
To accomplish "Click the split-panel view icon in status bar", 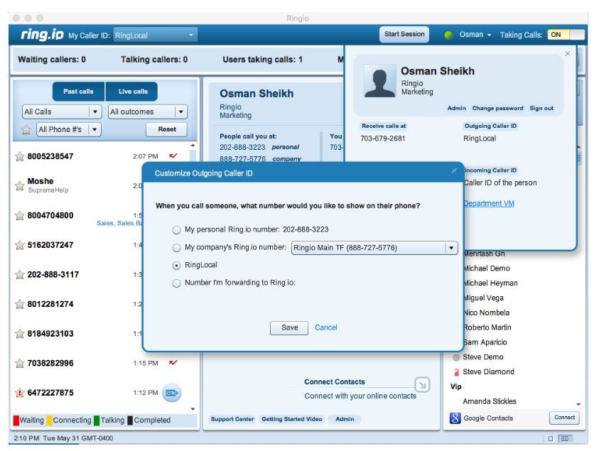I will [564, 438].
